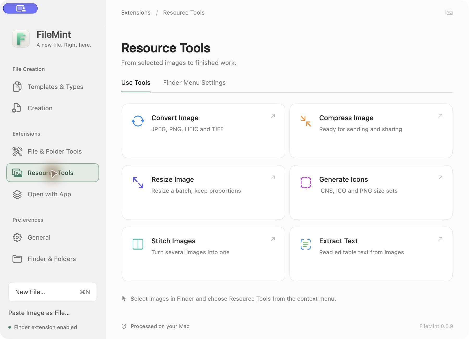This screenshot has width=469, height=339.
Task: Click the Finder extension enabled status
Action: click(43, 327)
